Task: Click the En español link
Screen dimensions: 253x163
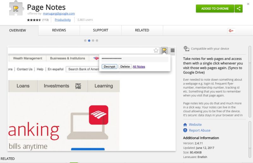Action: tap(56, 69)
